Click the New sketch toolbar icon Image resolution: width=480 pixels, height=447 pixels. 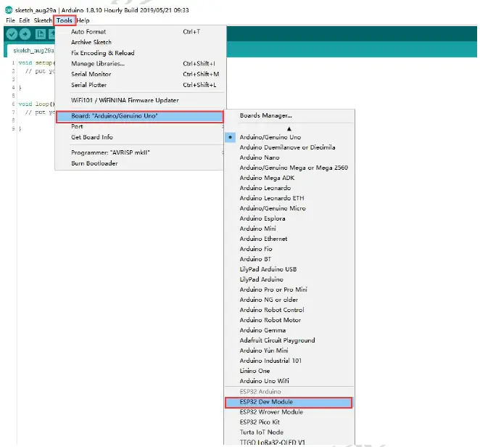(40, 34)
